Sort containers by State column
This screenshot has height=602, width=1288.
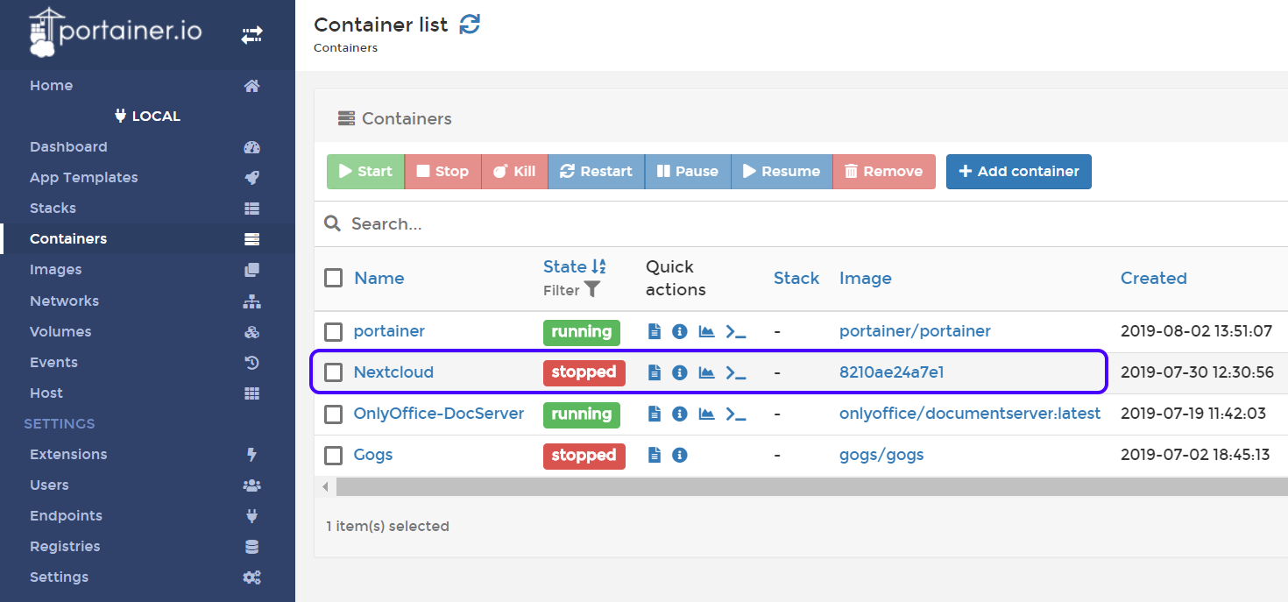[565, 266]
